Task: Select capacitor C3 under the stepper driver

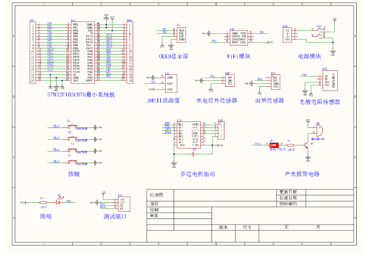Action: click(194, 154)
